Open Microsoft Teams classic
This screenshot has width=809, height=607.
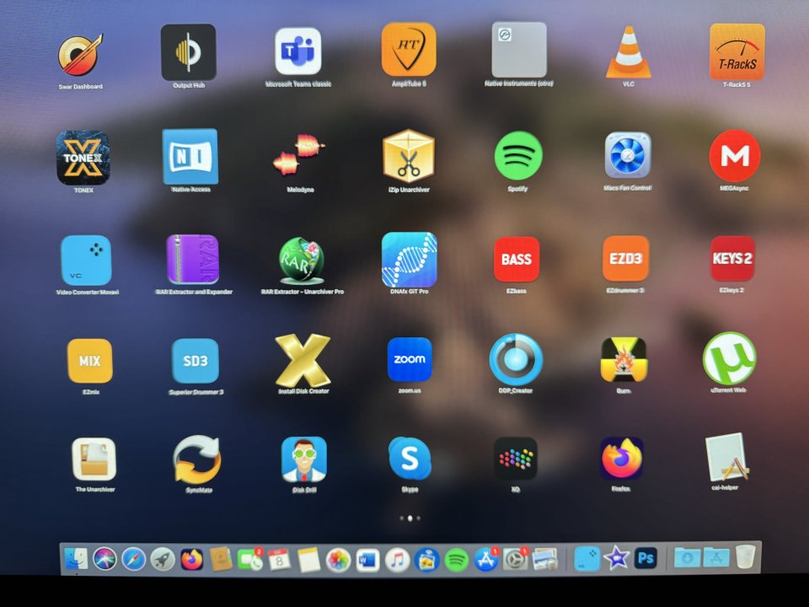(x=298, y=51)
